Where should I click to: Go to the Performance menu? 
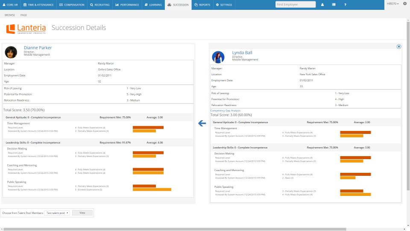127,5
